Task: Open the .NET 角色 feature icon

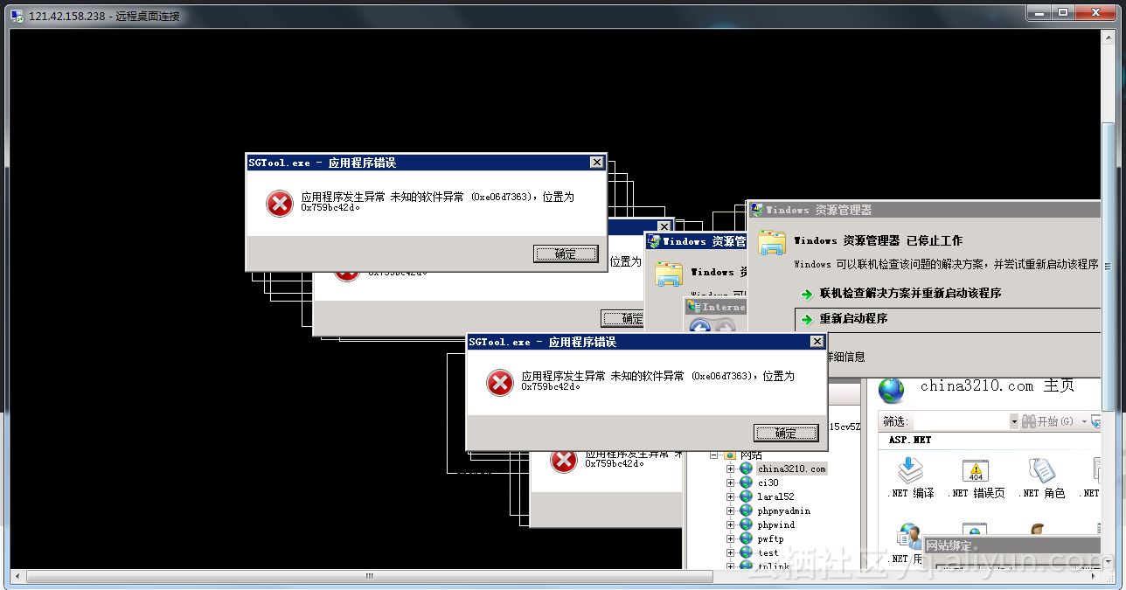Action: click(x=1041, y=471)
